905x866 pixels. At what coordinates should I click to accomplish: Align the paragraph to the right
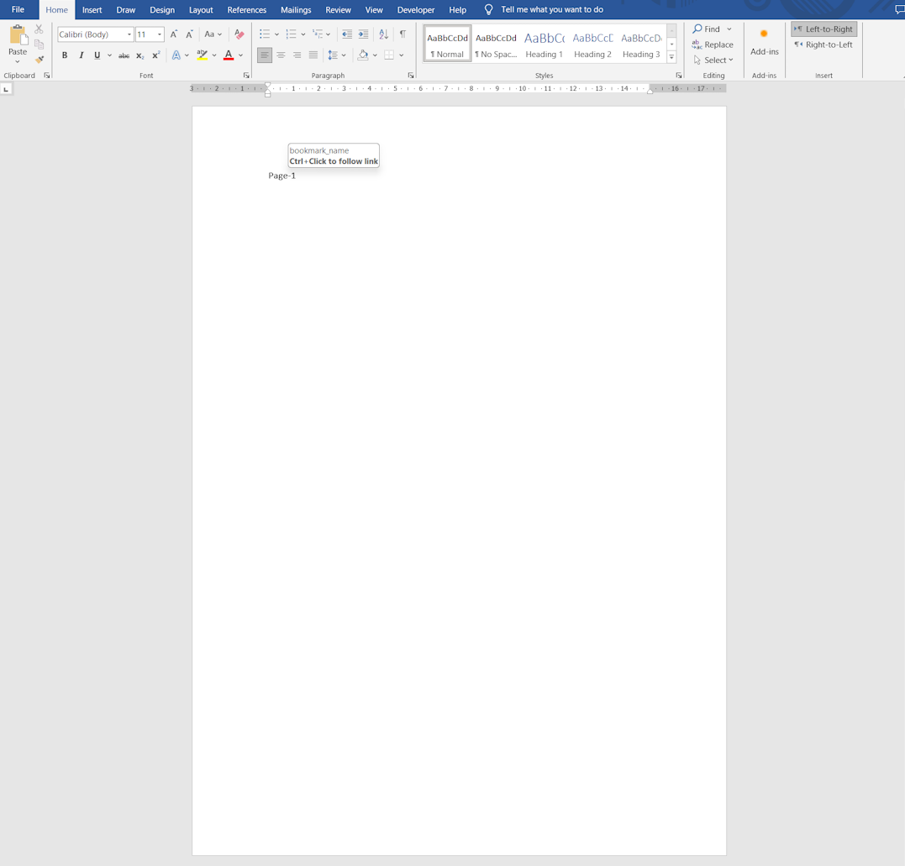[297, 55]
